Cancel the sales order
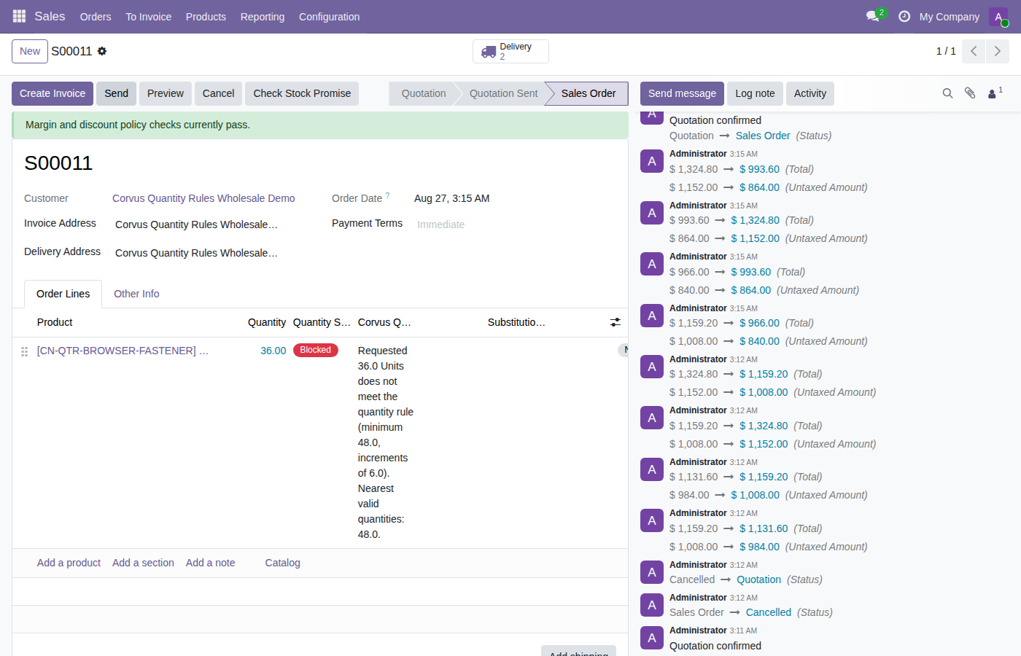This screenshot has width=1021, height=656. (218, 93)
